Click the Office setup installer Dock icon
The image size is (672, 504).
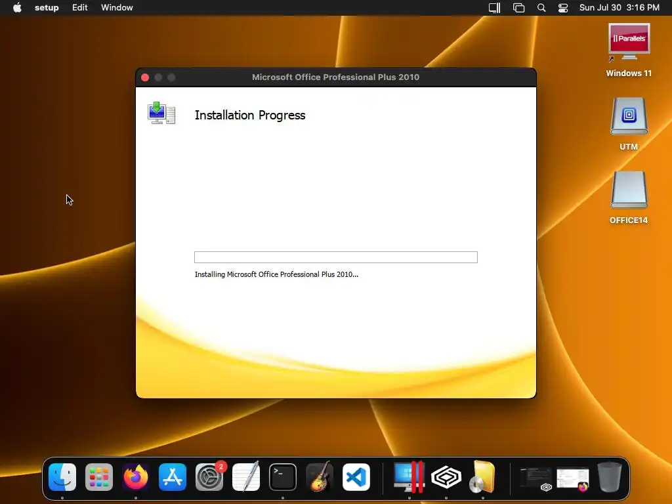pyautogui.click(x=482, y=477)
